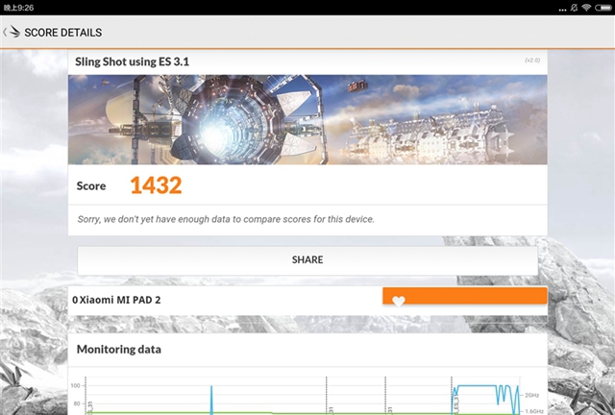Tap the SCORE DETAILS header title
Viewport: 615px width, 415px height.
point(63,33)
